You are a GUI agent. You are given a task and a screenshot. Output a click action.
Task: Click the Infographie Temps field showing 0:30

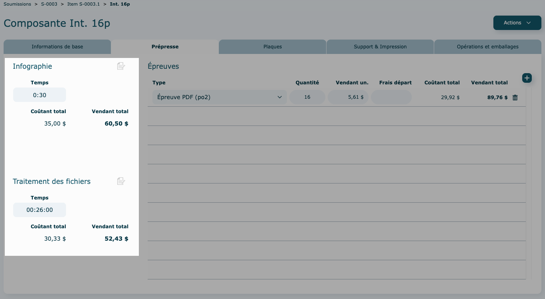pyautogui.click(x=40, y=95)
